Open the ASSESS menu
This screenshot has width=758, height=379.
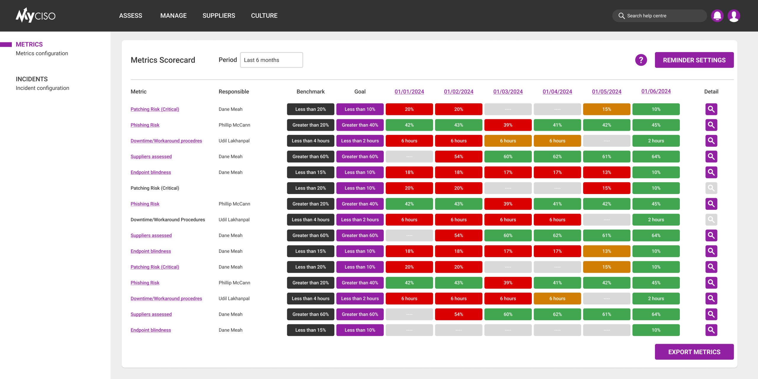click(x=131, y=16)
